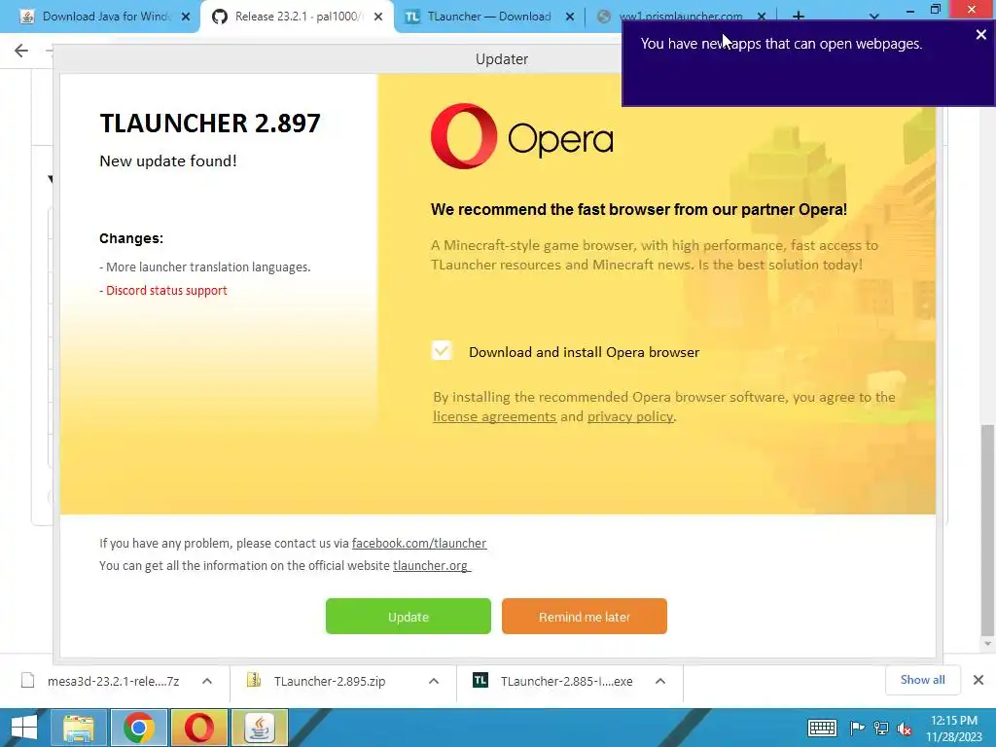Click the TL exe file icon in downloads bar
Screen dimensions: 996x747
pos(480,680)
